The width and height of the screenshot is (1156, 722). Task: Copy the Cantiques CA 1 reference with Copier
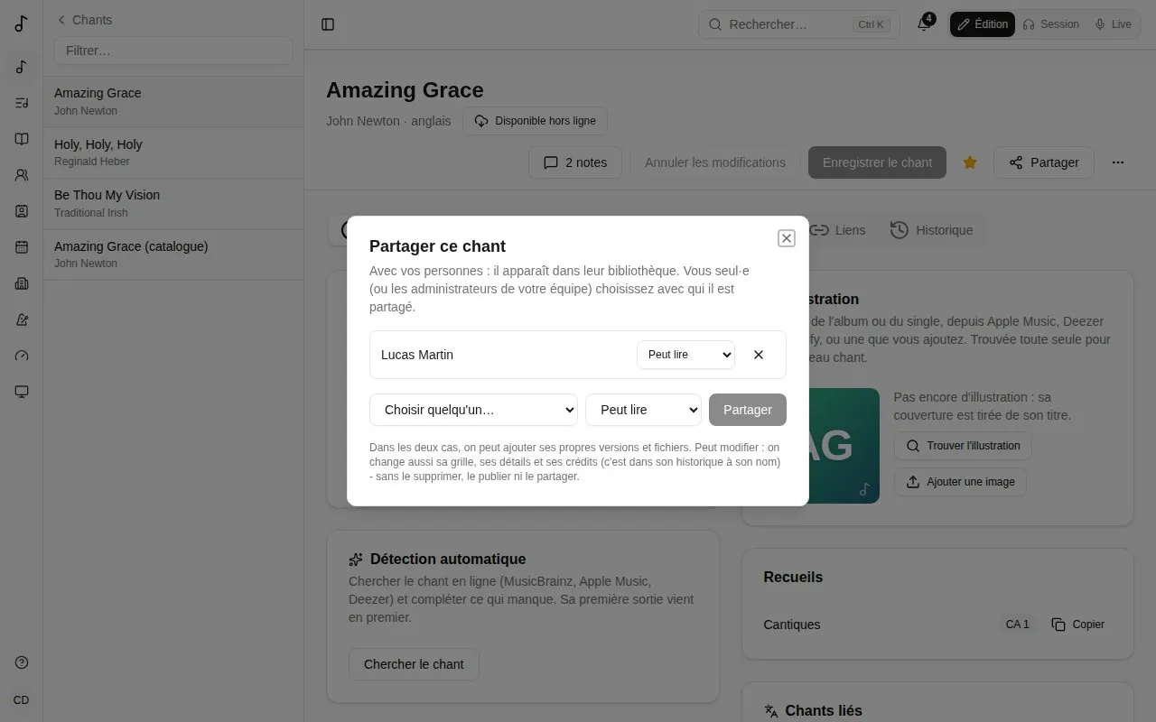[1078, 625]
